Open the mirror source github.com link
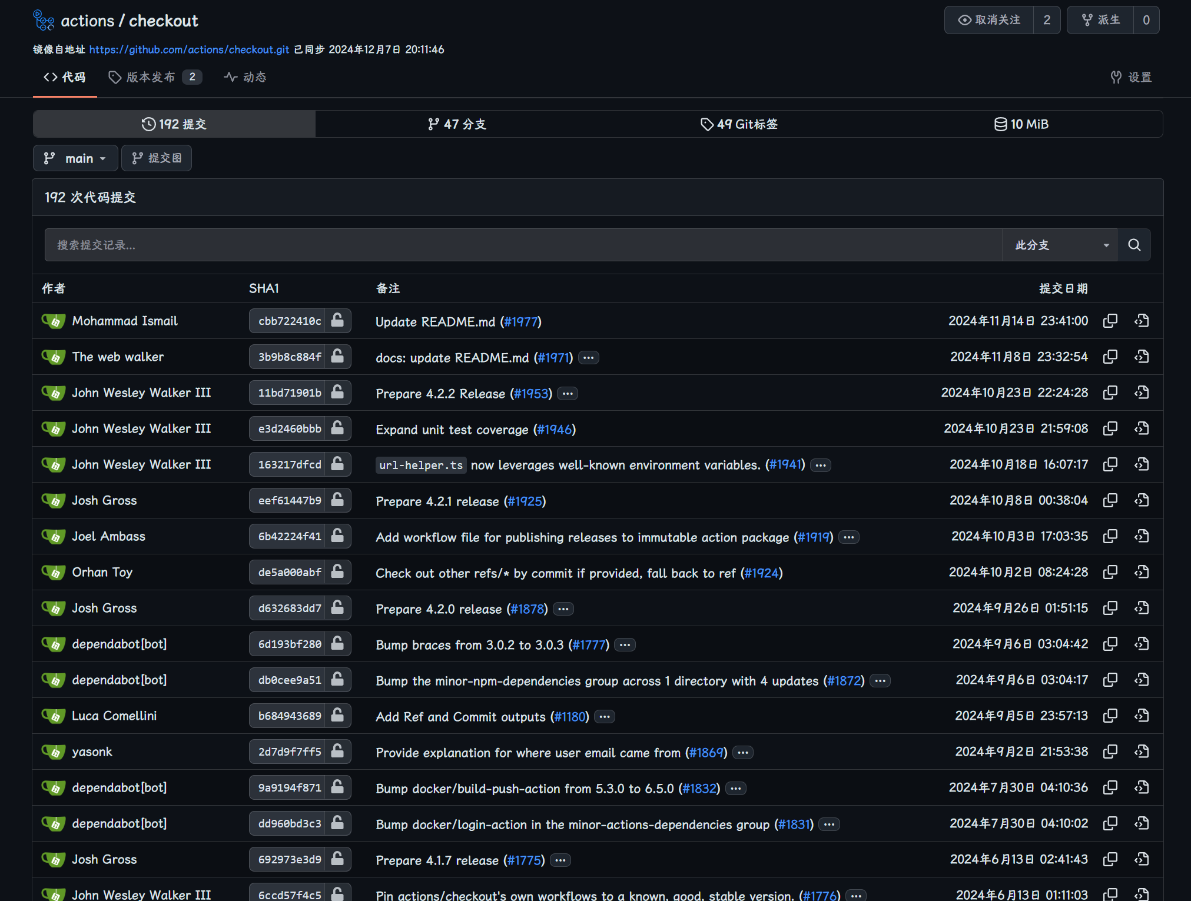The height and width of the screenshot is (901, 1191). (189, 49)
